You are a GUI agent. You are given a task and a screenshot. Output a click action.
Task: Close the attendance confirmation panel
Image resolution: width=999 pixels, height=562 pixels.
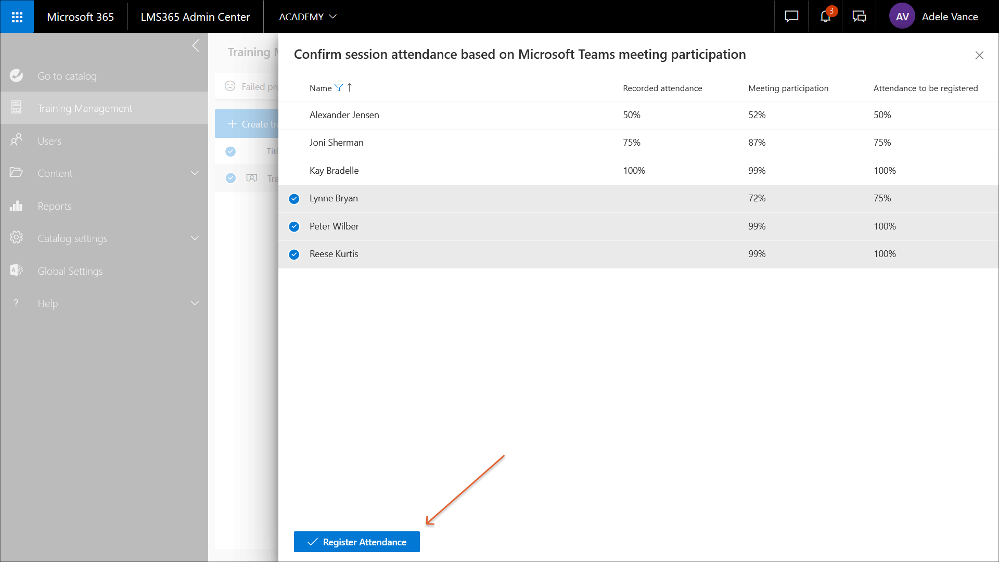979,55
